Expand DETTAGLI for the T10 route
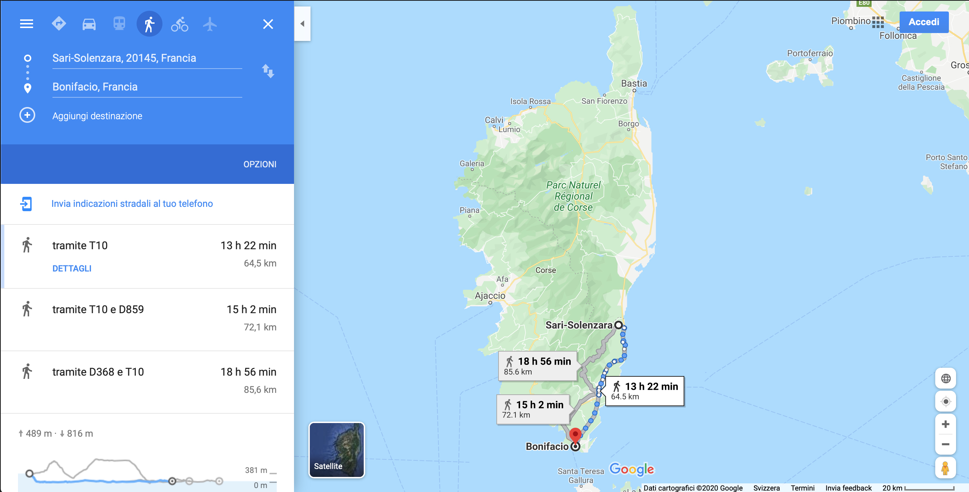The width and height of the screenshot is (969, 492). coord(72,268)
